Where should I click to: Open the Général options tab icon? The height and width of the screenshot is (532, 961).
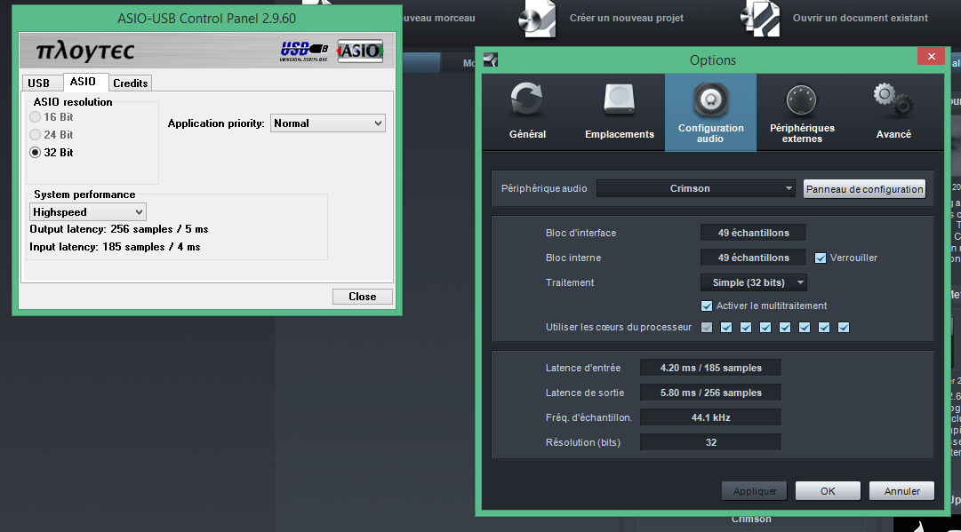click(x=526, y=100)
